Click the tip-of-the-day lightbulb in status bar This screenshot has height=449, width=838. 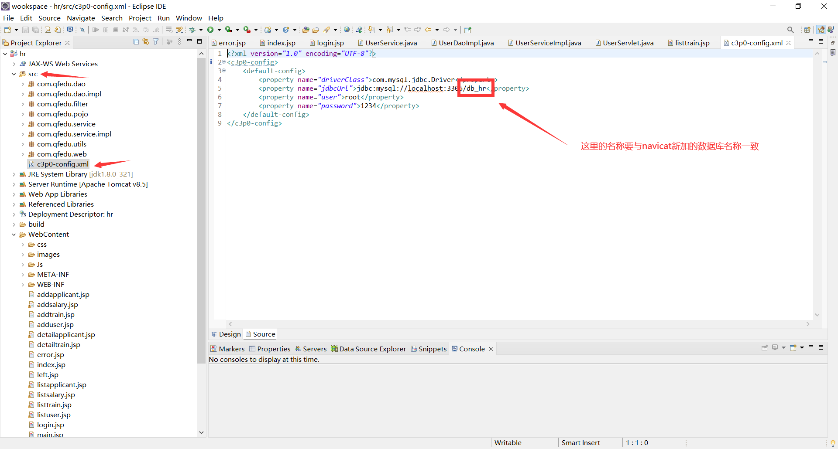tap(833, 443)
